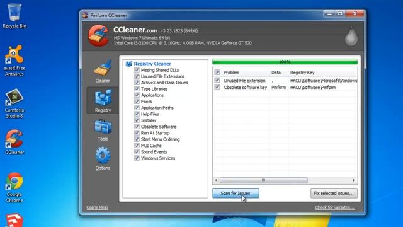
Task: Select the 'Obsolete software key' problem cell
Action: coord(245,87)
